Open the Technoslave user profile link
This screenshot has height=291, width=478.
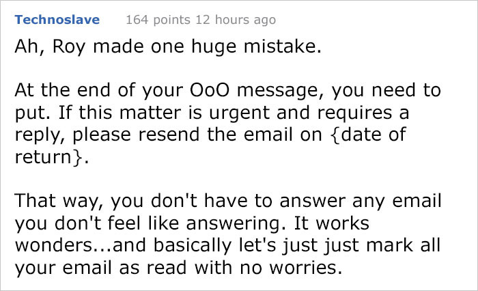(57, 20)
